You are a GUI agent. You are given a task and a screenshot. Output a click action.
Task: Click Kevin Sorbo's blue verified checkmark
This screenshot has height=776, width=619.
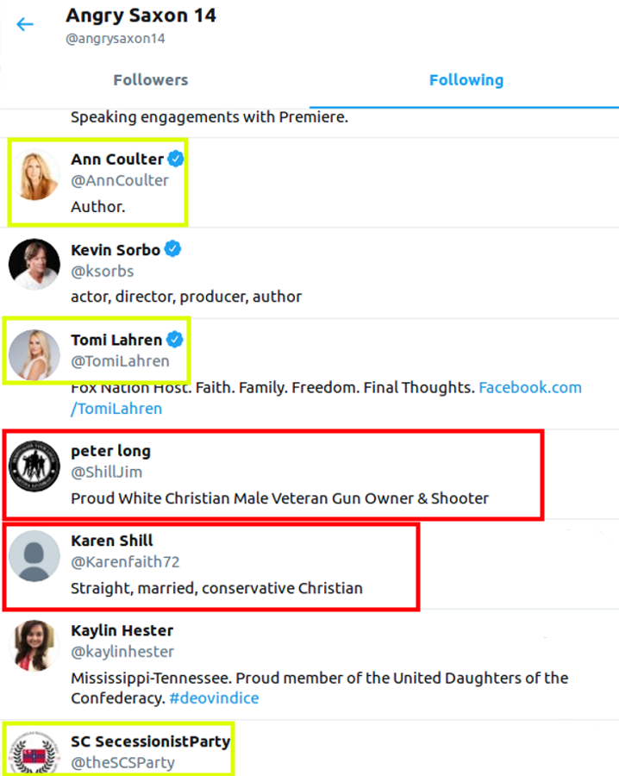point(172,249)
